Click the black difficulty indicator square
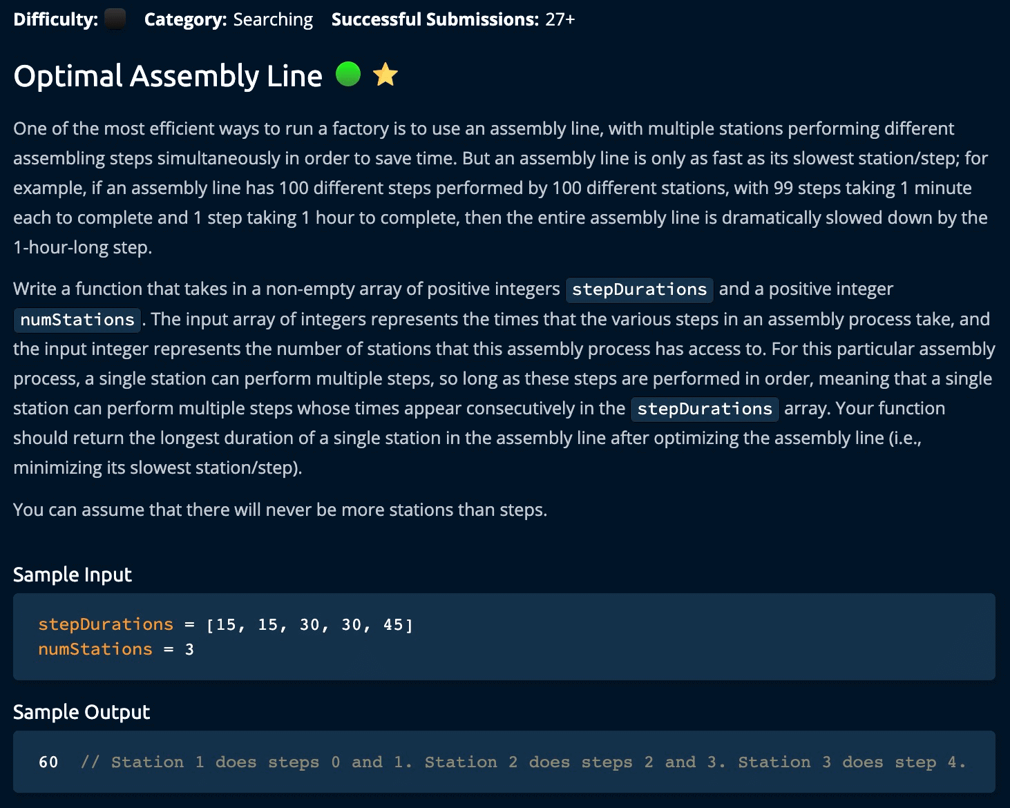Viewport: 1010px width, 808px height. [x=115, y=19]
